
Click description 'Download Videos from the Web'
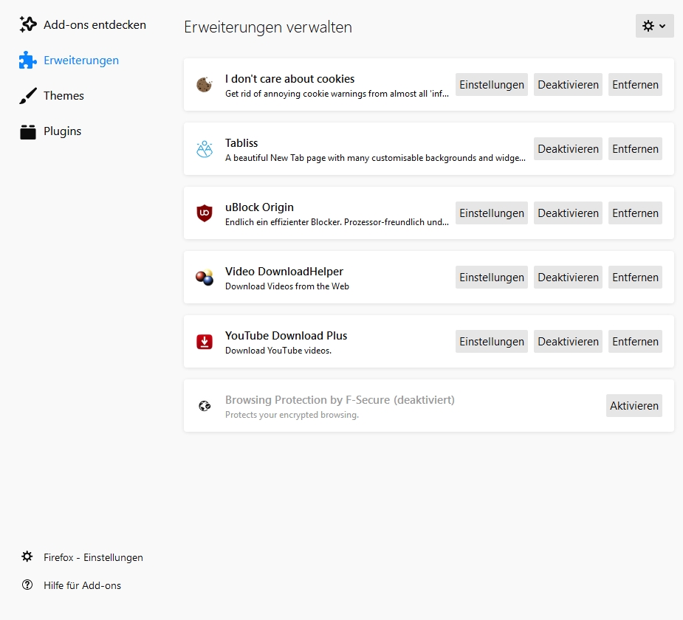(x=287, y=286)
